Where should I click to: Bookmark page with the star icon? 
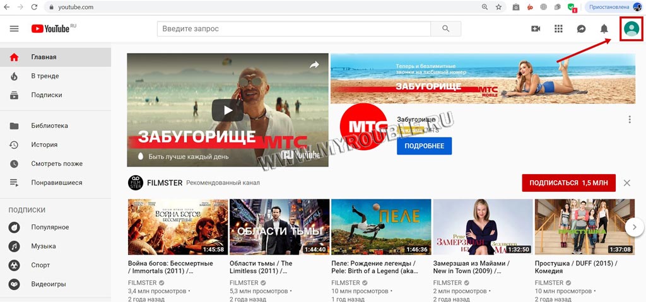click(498, 7)
